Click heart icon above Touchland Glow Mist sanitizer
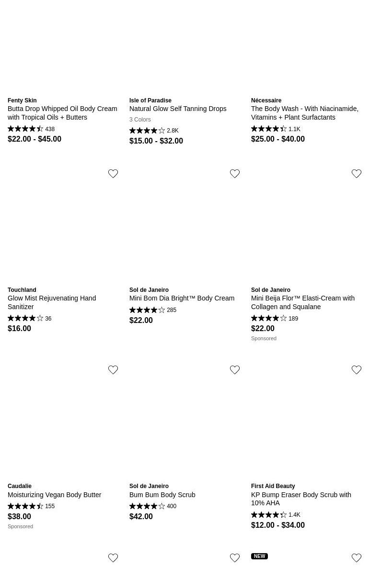Screen dimensions: 369x567 113,174
